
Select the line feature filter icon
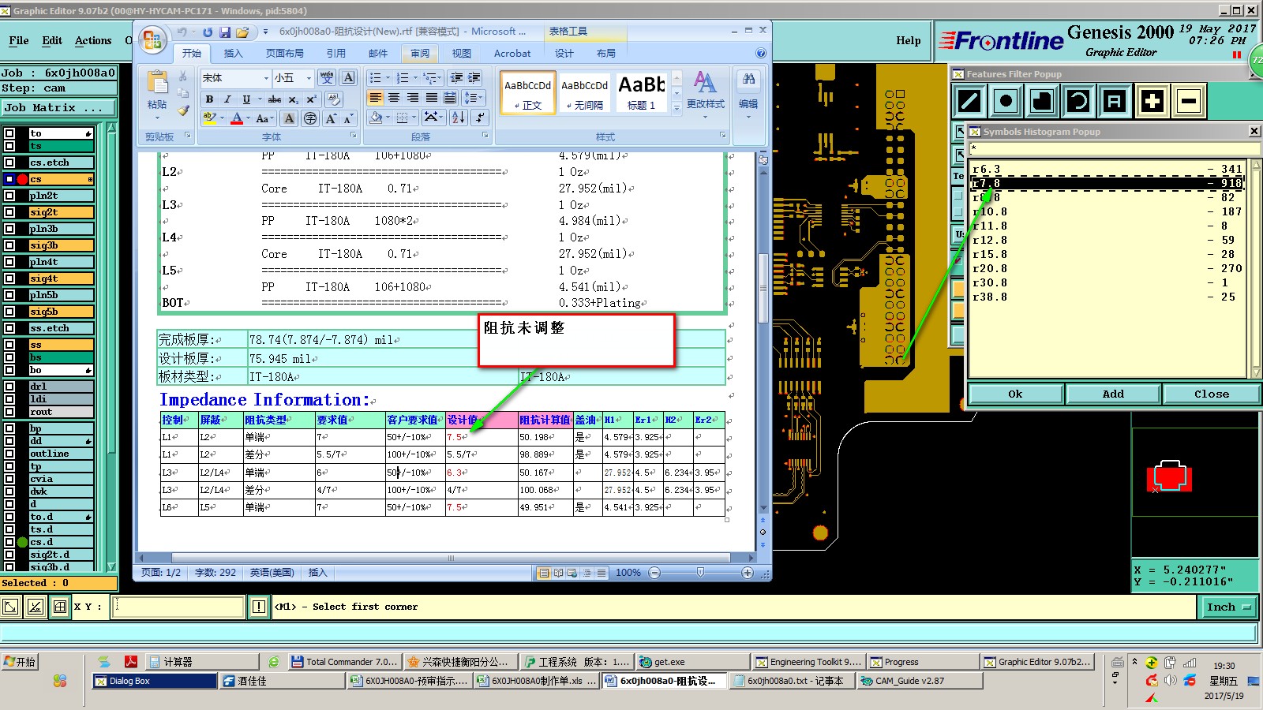tap(969, 101)
